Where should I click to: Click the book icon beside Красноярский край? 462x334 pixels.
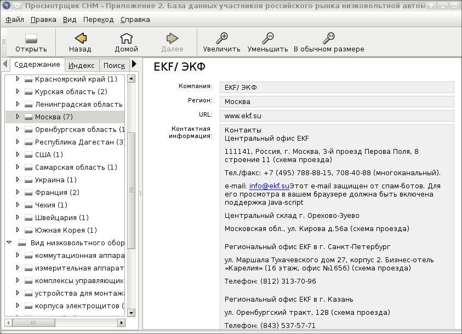click(28, 79)
